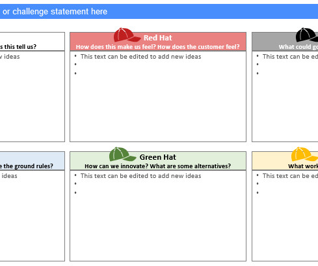Select the Green Hat title text

(158, 157)
